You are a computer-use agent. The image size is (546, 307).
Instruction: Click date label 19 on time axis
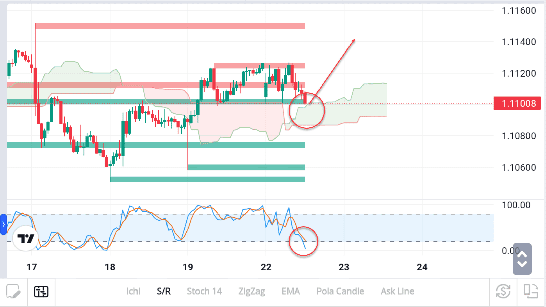click(x=188, y=267)
